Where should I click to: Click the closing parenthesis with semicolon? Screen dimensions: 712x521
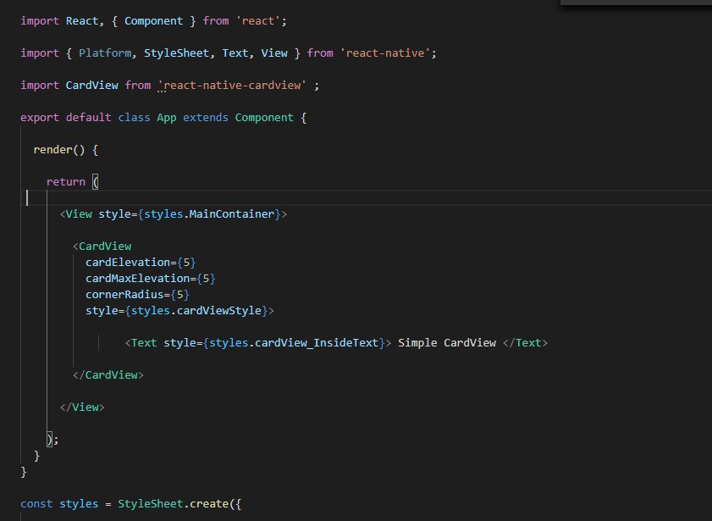[x=52, y=440]
